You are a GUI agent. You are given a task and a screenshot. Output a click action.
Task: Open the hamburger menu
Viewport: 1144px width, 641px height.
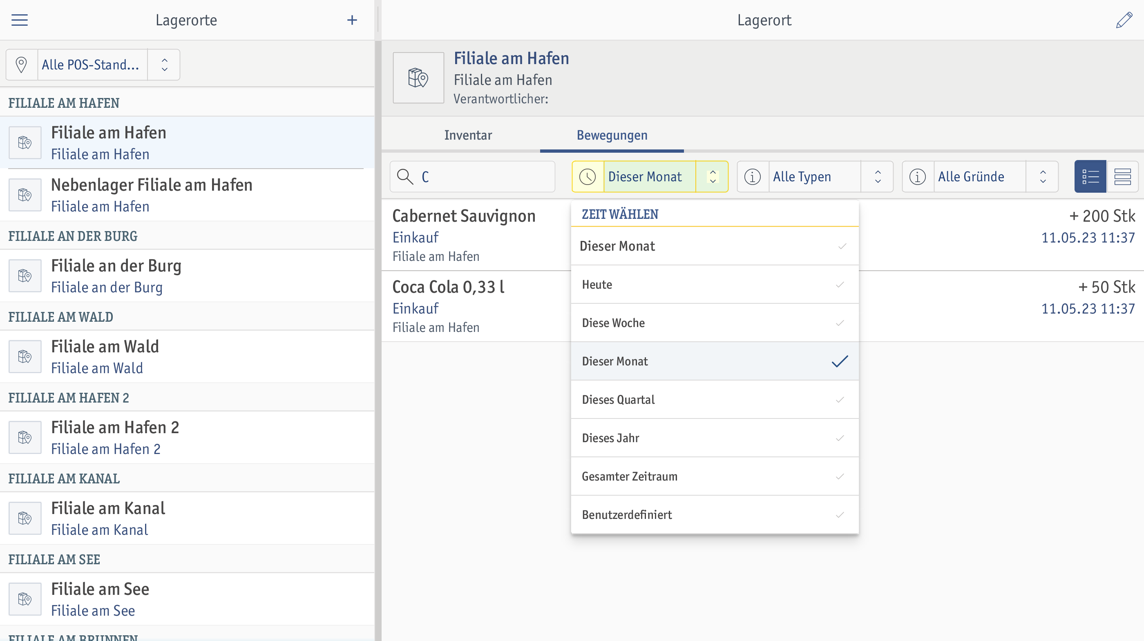pos(20,20)
